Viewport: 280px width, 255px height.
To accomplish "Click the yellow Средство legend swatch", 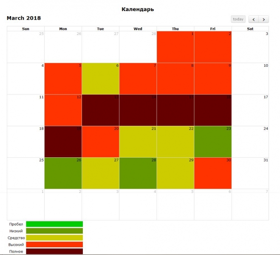I will tap(54, 238).
